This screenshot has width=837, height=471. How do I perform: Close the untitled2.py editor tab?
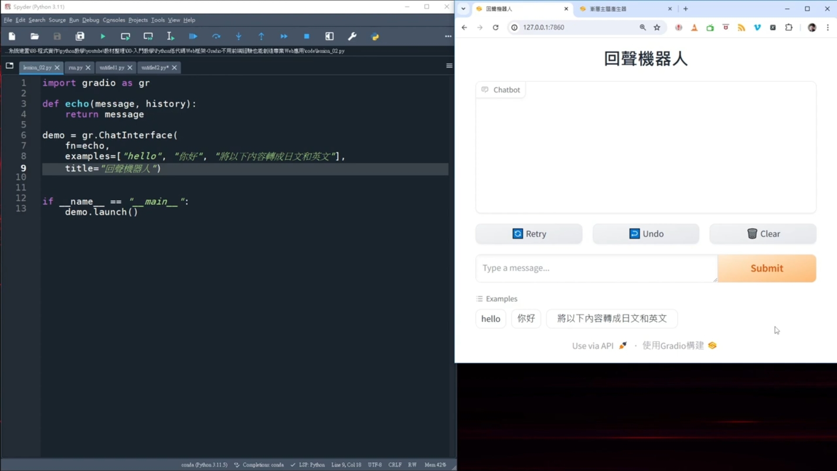pyautogui.click(x=174, y=68)
